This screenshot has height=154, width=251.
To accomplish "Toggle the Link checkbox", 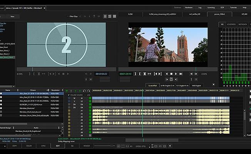I will (x=85, y=95).
